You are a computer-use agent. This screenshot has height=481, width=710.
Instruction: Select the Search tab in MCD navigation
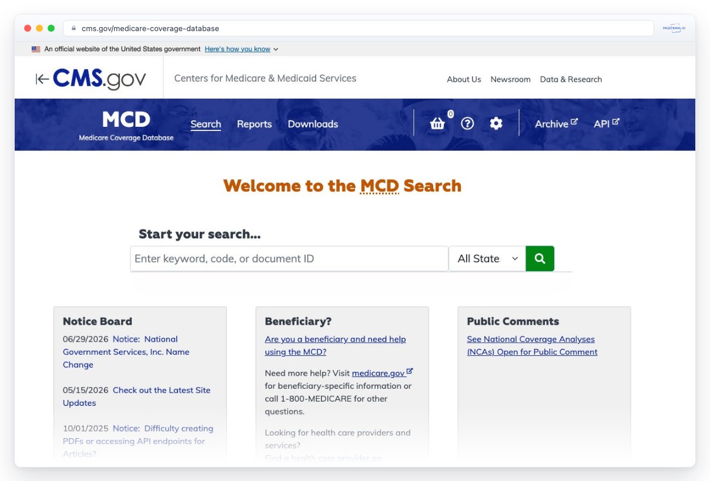tap(206, 124)
